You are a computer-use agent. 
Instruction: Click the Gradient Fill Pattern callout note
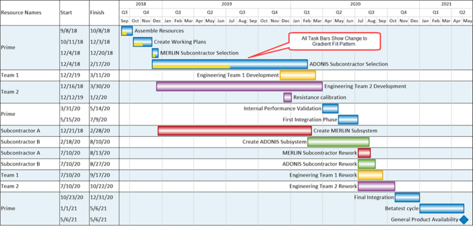tap(334, 41)
